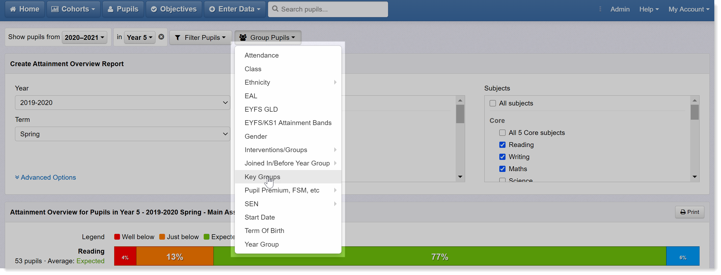Expand the Ethnicity submenu arrow
This screenshot has width=721, height=275.
(335, 82)
